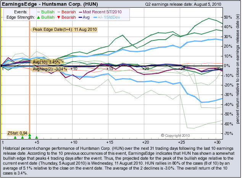Click the green Bullish events dash in legend
Image resolution: width=242 pixels, height=178 pixels.
pos(39,12)
